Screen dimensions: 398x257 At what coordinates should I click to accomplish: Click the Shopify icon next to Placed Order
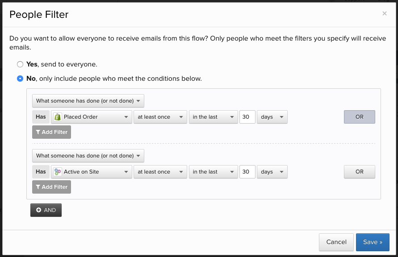pyautogui.click(x=57, y=117)
